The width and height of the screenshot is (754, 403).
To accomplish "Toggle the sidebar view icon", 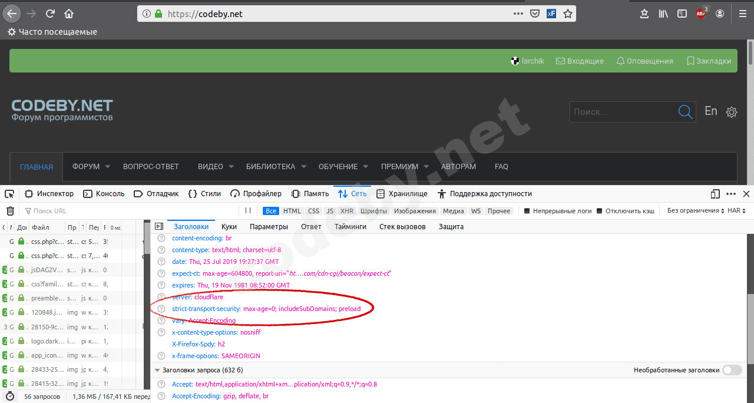I will click(x=682, y=14).
